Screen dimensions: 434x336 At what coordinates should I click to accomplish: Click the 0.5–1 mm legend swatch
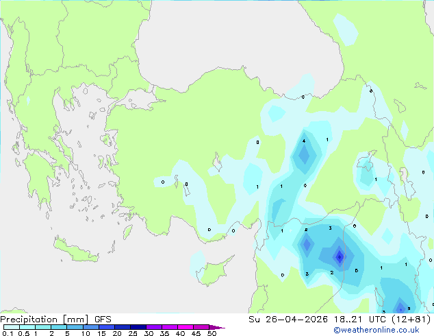27,327
